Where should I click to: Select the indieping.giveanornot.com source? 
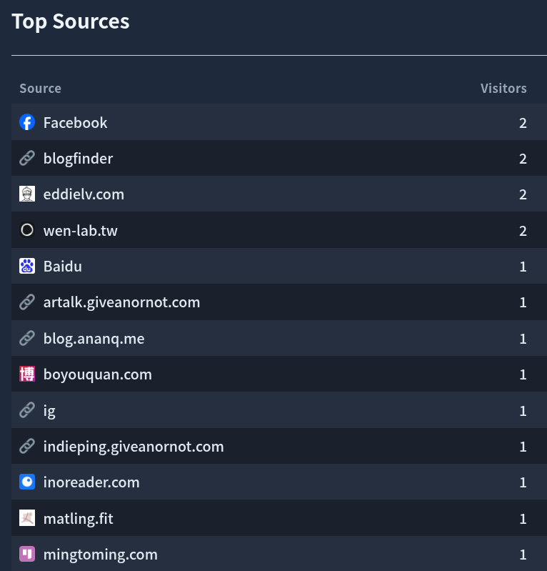point(134,447)
